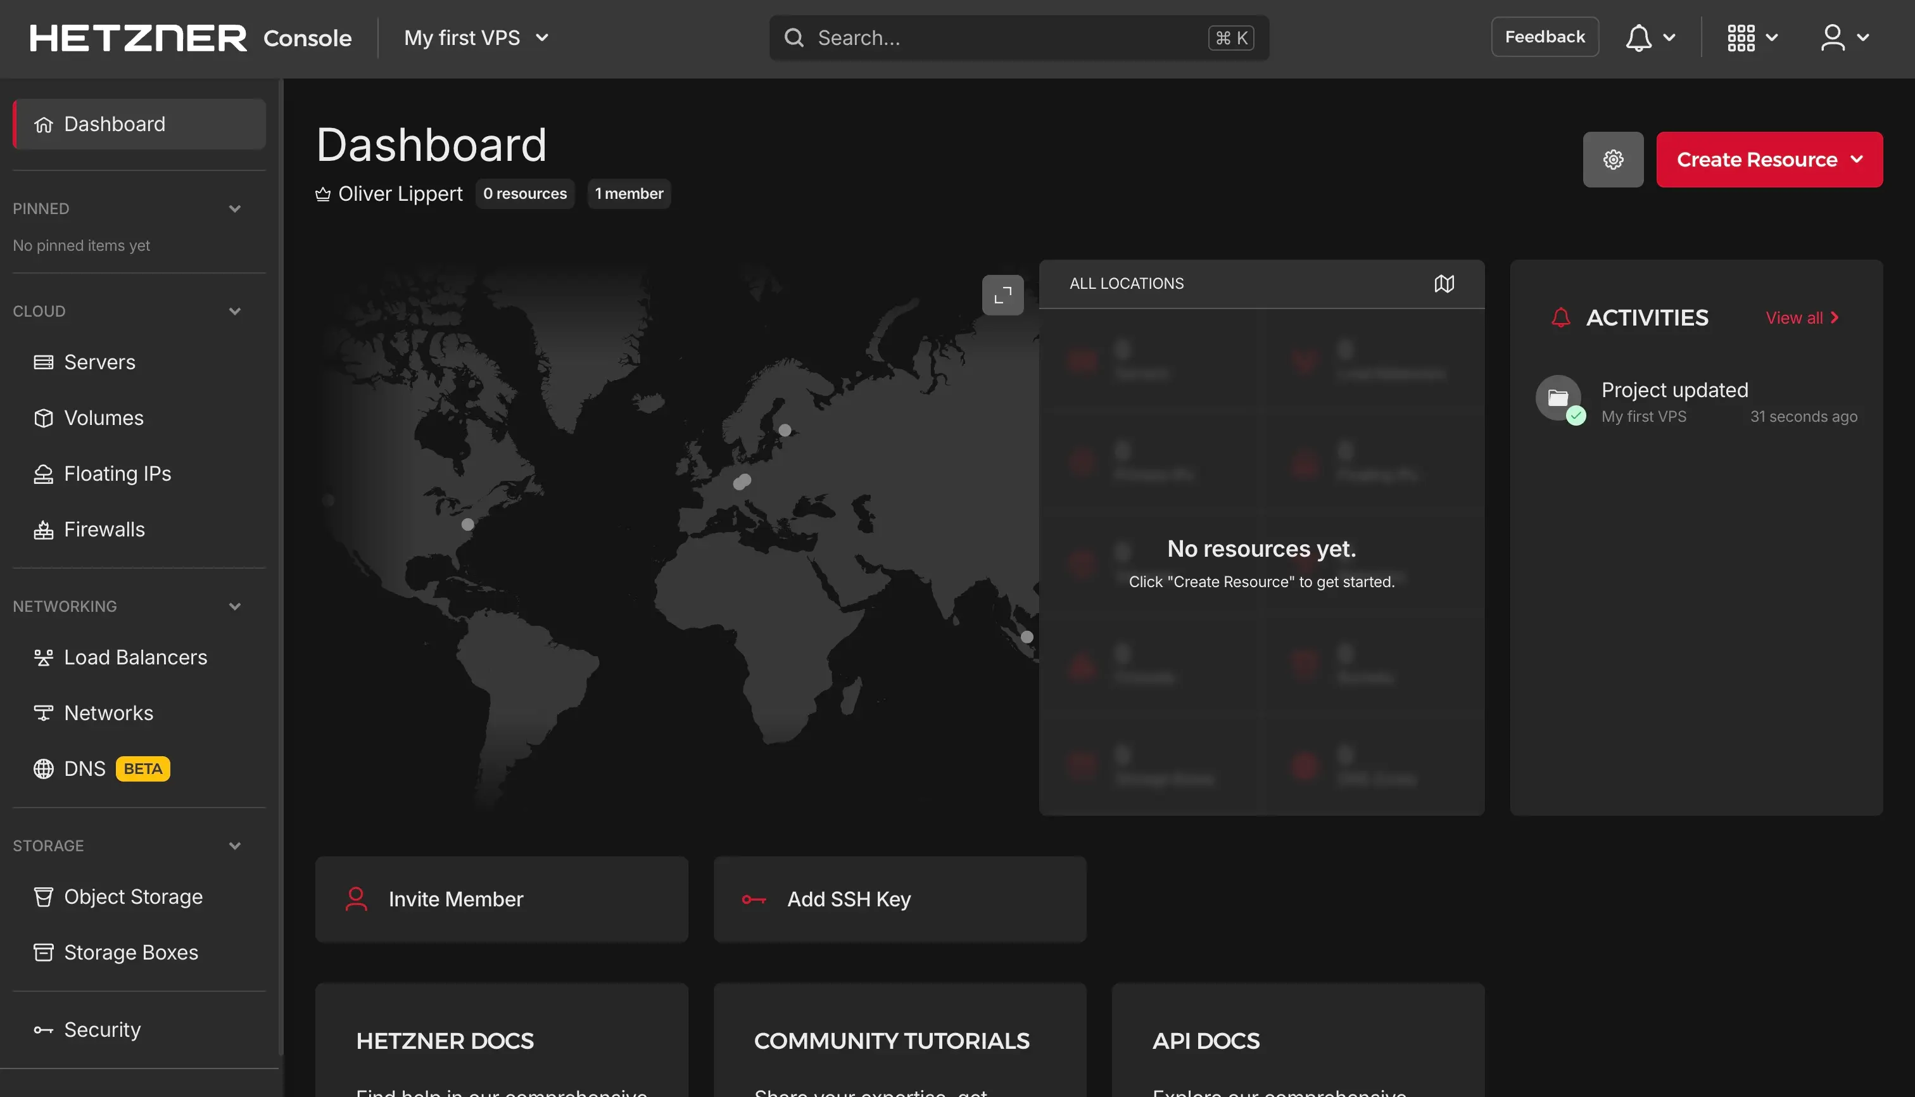The width and height of the screenshot is (1915, 1097).
Task: Open the DNS beta menu item
Action: click(84, 768)
